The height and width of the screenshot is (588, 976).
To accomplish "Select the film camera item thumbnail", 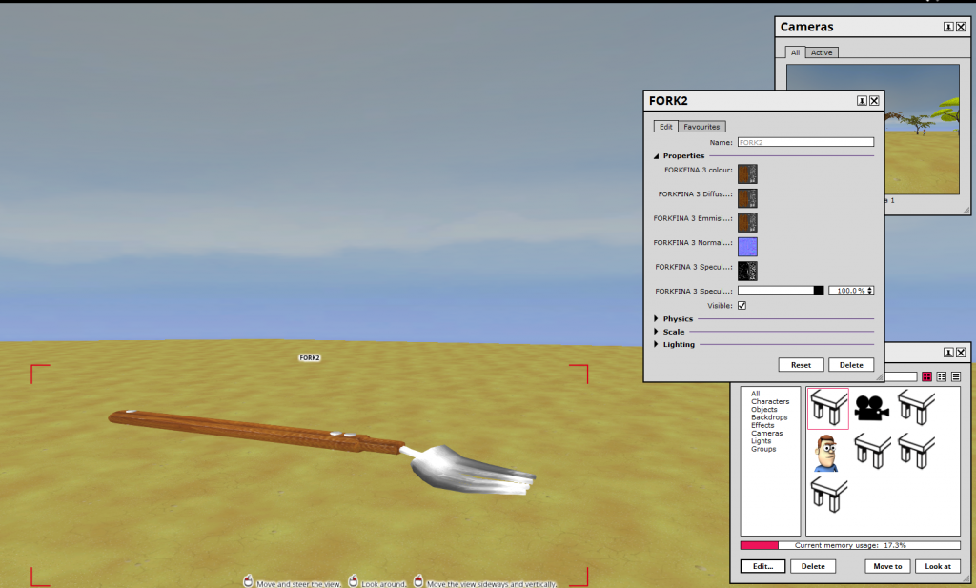I will point(871,408).
